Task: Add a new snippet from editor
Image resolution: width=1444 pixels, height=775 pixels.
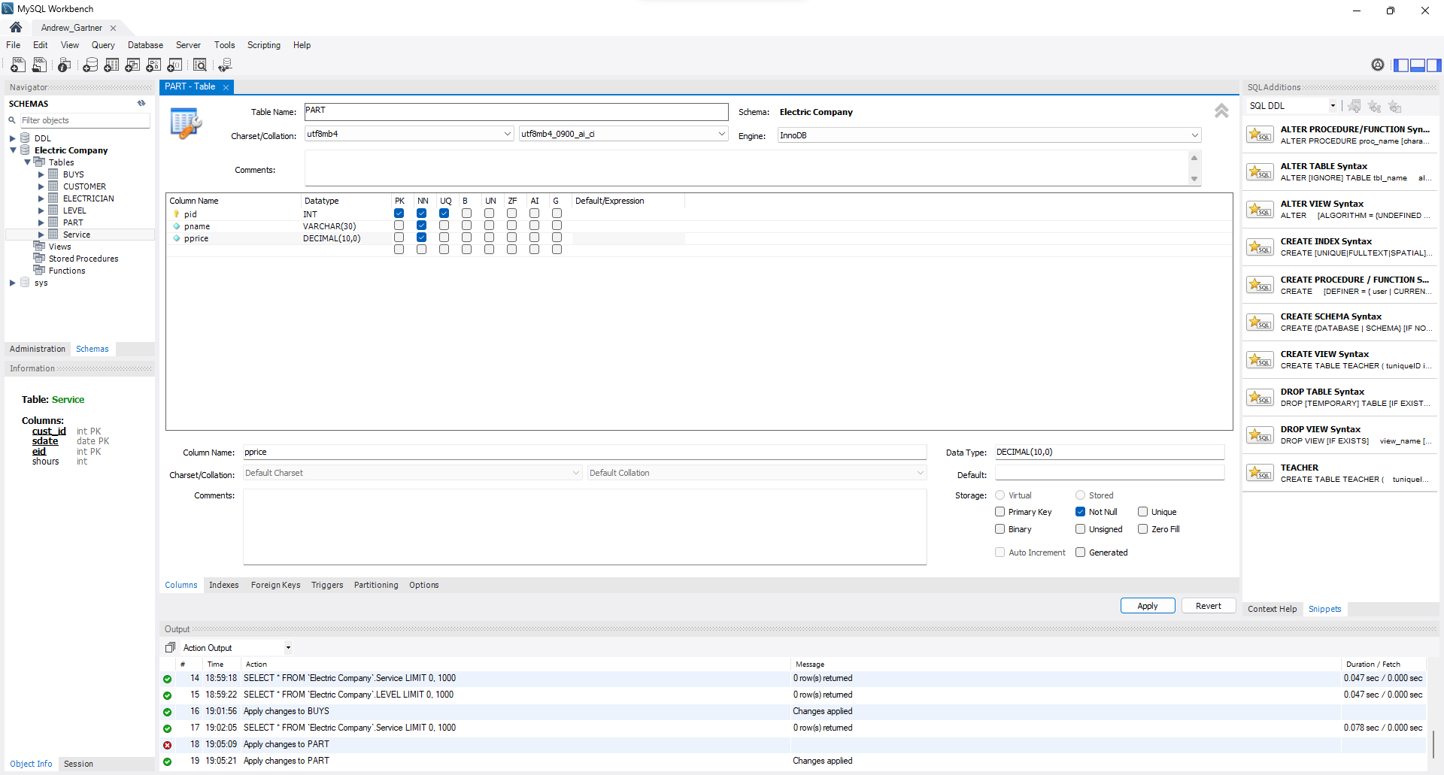Action: coord(1355,106)
